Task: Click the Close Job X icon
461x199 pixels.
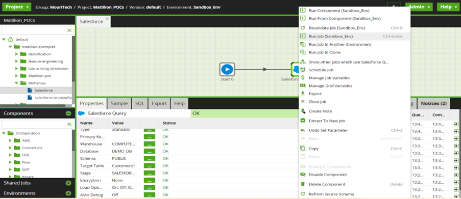Action: 303,101
